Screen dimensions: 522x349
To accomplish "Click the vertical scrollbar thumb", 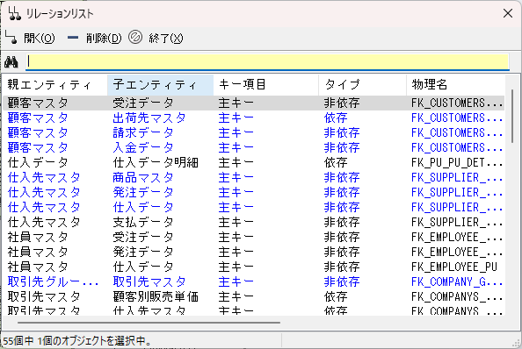I will 512,117.
